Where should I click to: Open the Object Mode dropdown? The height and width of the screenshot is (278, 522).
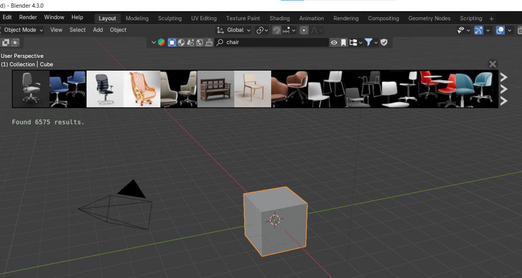tap(23, 30)
